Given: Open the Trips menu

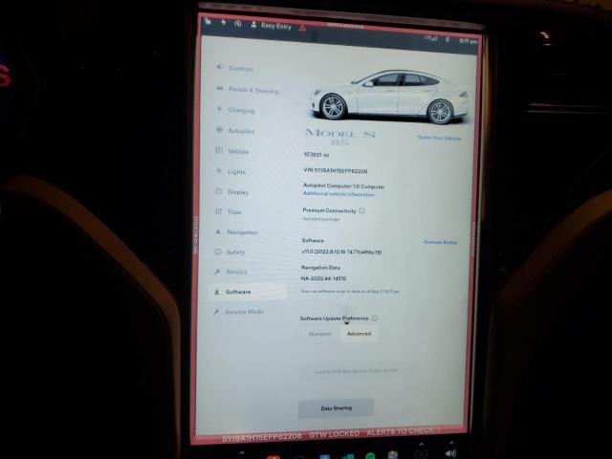Looking at the screenshot, I should pos(229,211).
